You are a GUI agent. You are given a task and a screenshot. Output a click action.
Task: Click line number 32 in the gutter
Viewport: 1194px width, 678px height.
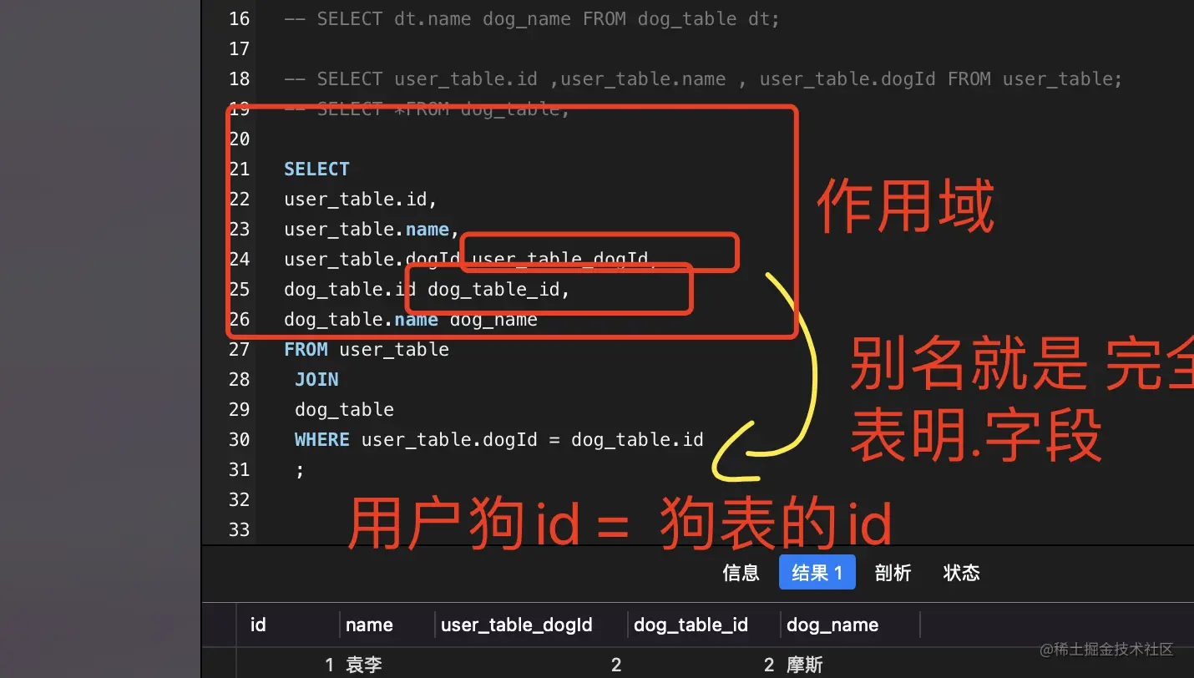239,499
